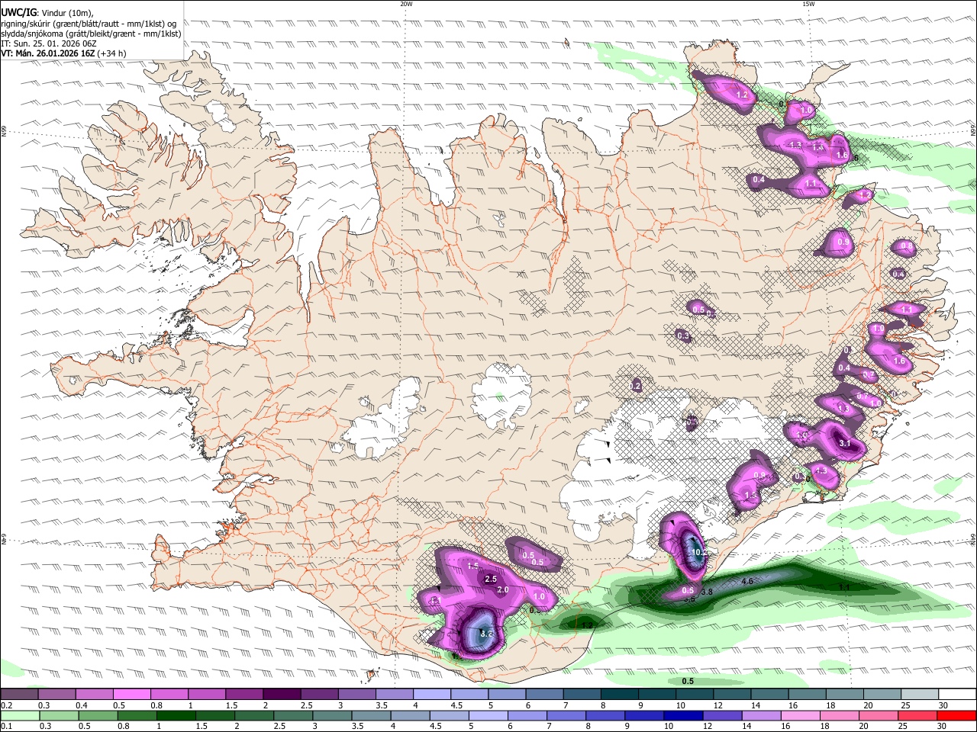The image size is (977, 732).
Task: Select upper legend row swatch labeled 1.5
Action: 244,695
